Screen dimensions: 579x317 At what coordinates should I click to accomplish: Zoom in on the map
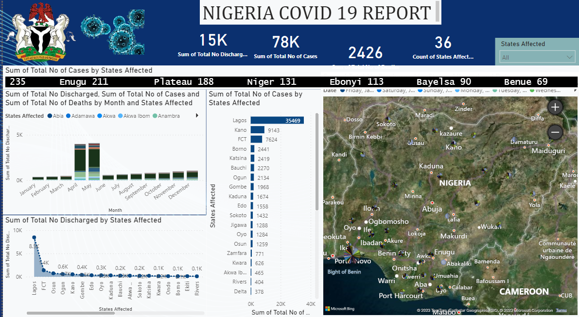(x=555, y=107)
